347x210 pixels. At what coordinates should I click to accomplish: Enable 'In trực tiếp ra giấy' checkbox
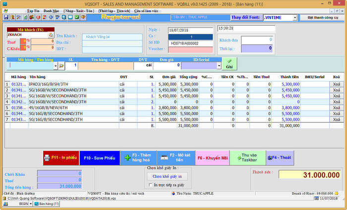pos(150,185)
